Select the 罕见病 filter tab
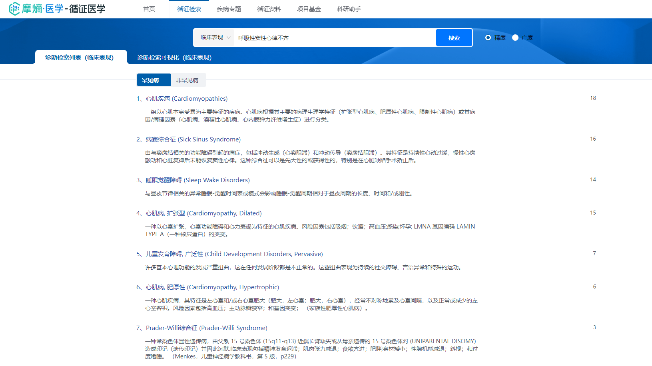Image resolution: width=652 pixels, height=366 pixels. click(150, 80)
